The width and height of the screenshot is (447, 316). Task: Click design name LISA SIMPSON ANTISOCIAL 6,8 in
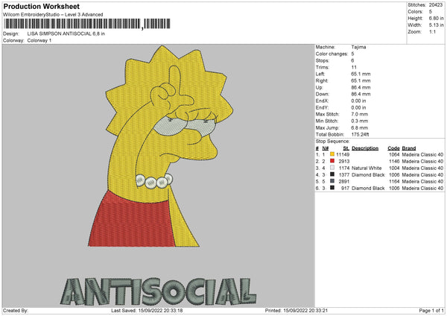tap(66, 34)
